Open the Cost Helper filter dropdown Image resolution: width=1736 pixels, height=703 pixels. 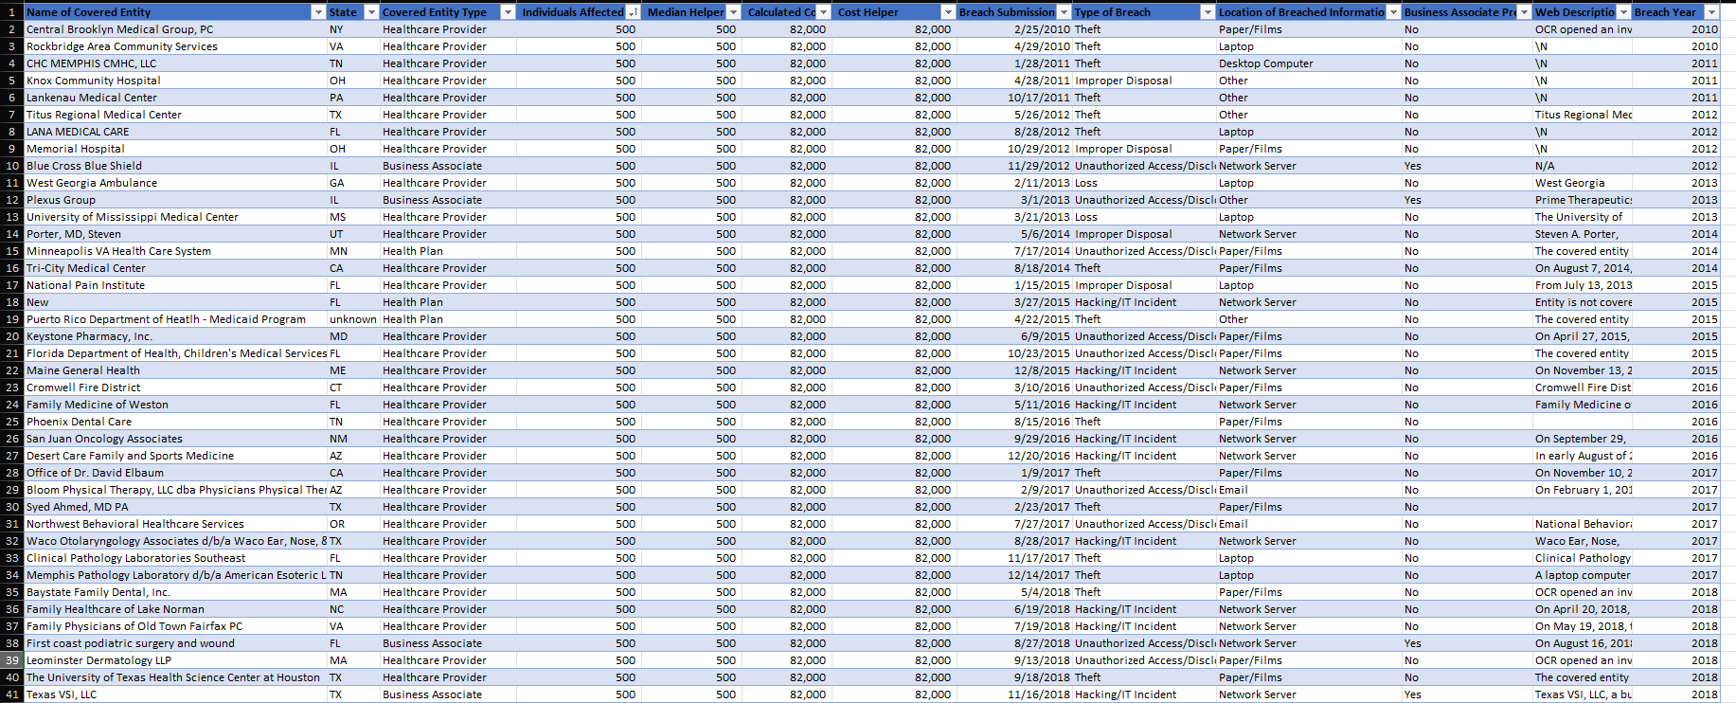[948, 12]
